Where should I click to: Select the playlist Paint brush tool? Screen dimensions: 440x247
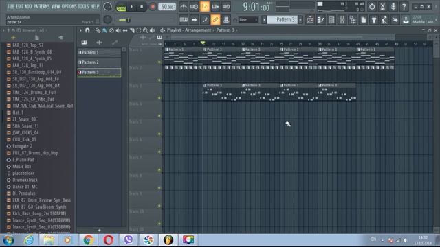click(x=104, y=30)
